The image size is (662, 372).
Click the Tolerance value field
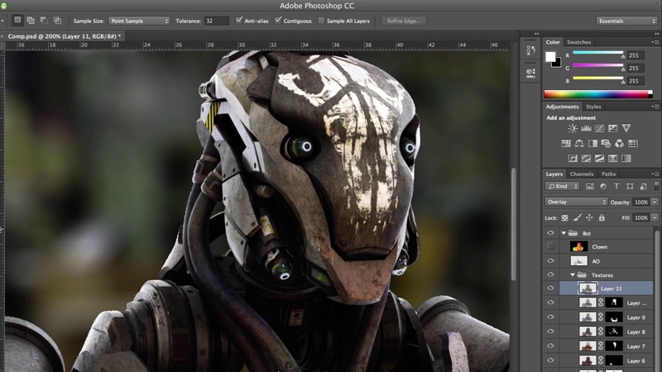tap(216, 21)
